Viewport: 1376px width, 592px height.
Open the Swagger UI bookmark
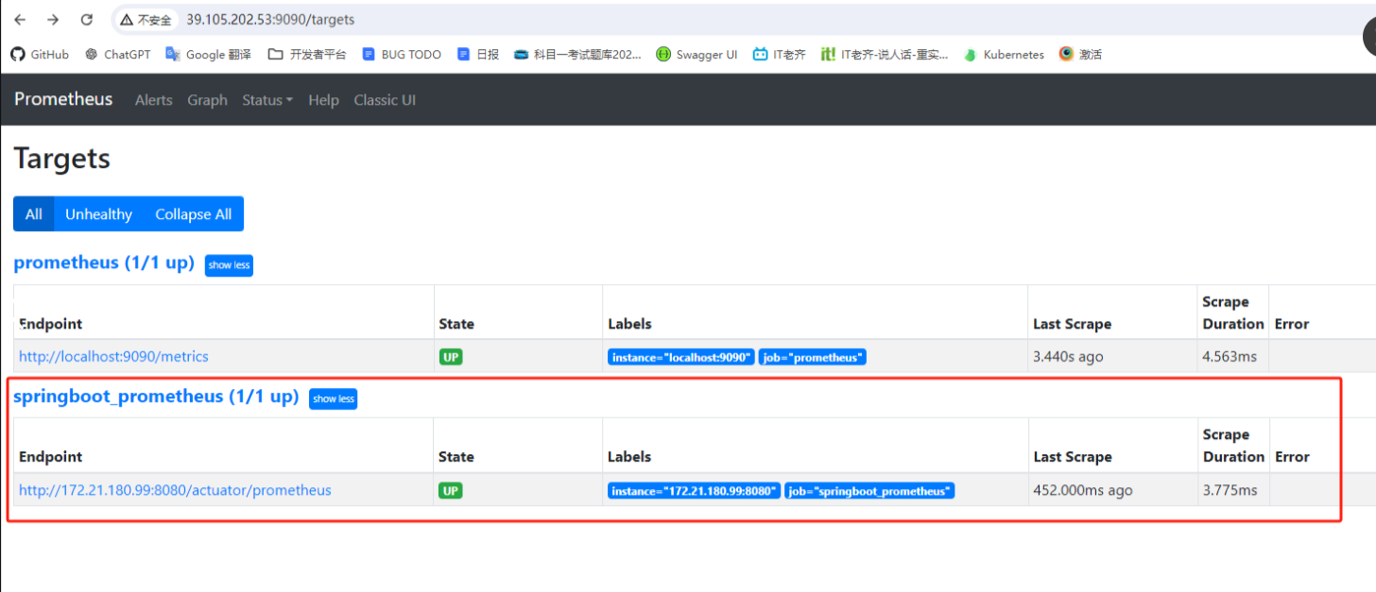click(697, 55)
